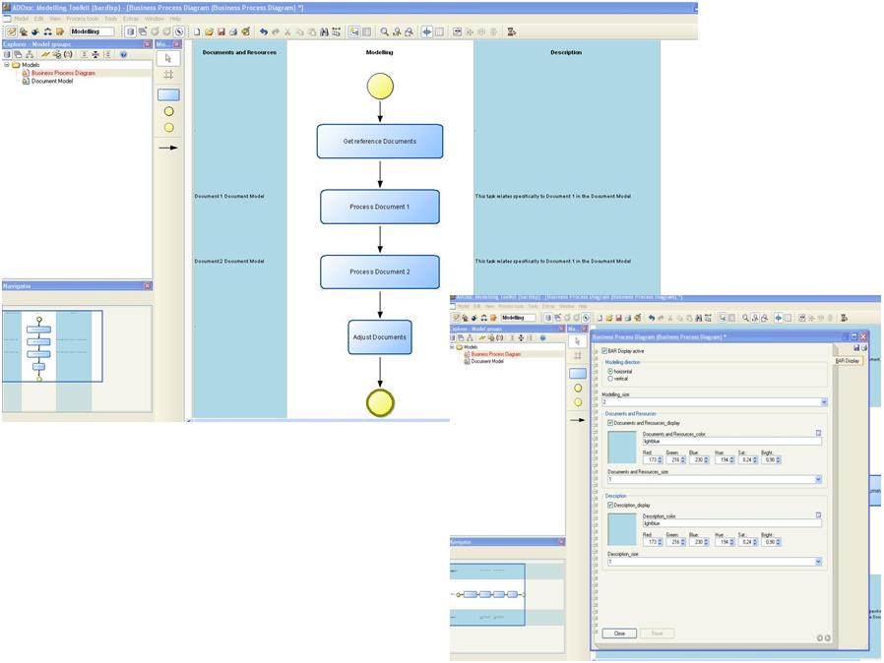Viewport: 884px width, 663px height.
Task: Select the Adjust Documents task in the diagram
Action: point(380,337)
